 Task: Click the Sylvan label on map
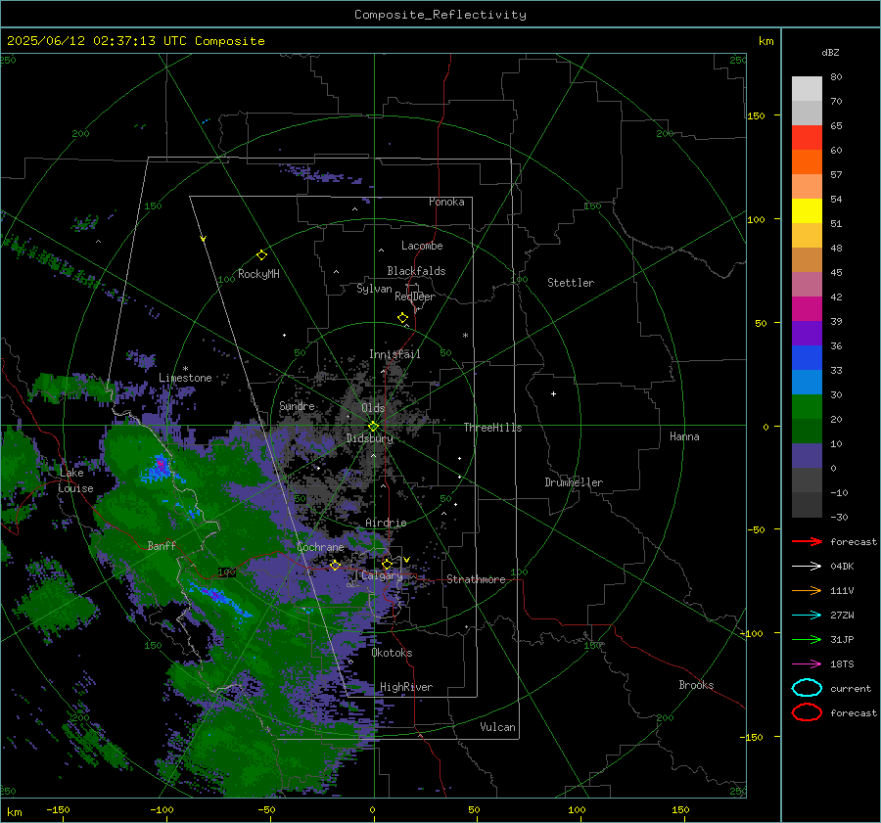(x=374, y=289)
